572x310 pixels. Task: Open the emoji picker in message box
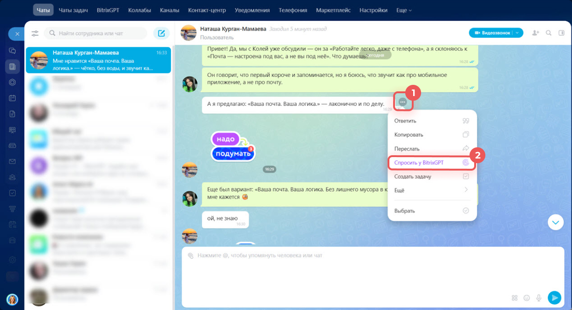click(527, 297)
